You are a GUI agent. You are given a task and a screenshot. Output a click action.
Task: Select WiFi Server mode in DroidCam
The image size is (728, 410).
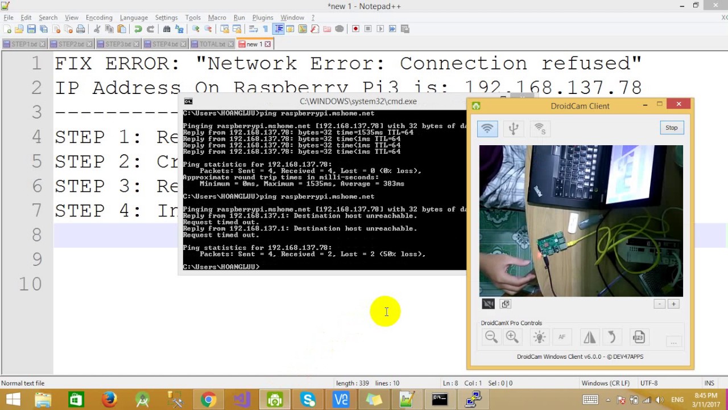point(540,129)
